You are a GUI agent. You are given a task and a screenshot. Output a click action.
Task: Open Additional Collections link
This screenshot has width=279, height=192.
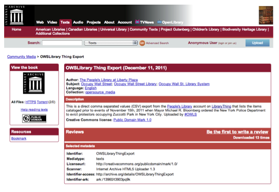pyautogui.click(x=53, y=34)
